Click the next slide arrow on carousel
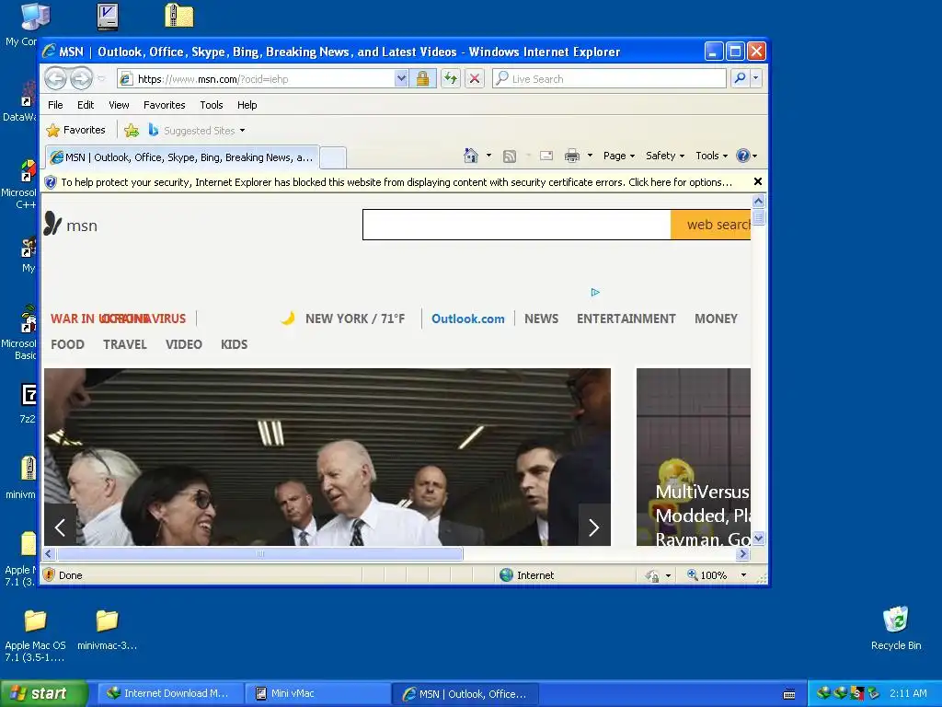 tap(594, 527)
